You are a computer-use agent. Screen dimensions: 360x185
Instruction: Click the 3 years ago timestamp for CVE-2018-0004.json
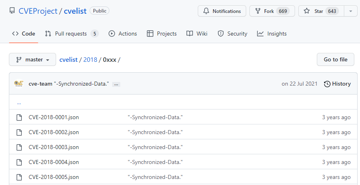[336, 162]
